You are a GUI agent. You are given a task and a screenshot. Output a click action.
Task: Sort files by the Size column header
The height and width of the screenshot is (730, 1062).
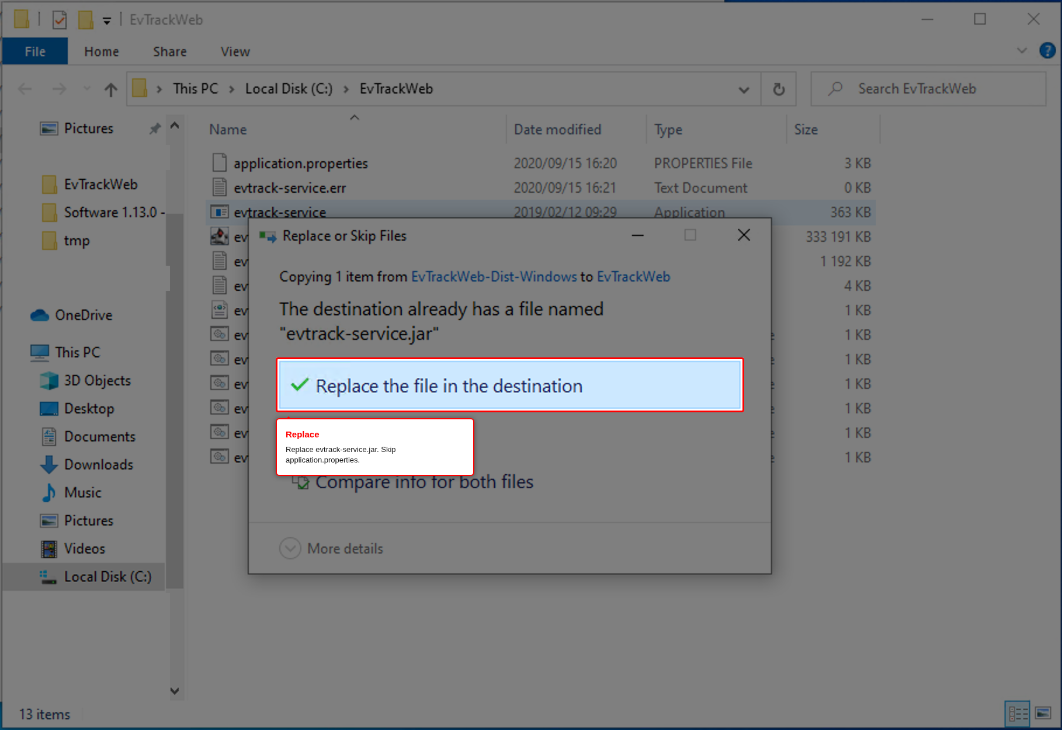[x=806, y=130]
